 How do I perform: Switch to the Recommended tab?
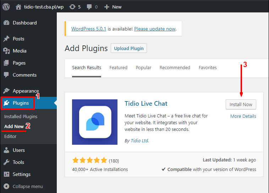tap(175, 68)
